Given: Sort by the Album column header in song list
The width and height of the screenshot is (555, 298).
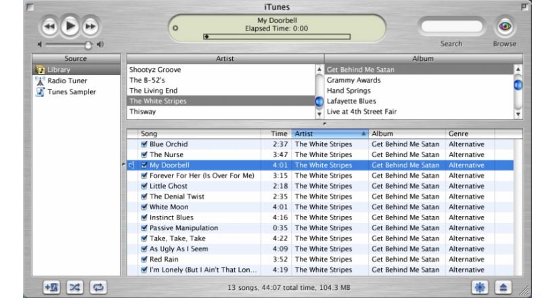Looking at the screenshot, I should (x=407, y=133).
